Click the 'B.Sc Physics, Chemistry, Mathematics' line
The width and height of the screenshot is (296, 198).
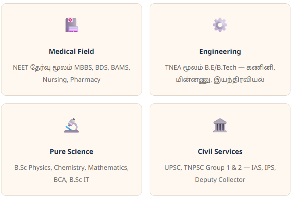(x=71, y=168)
